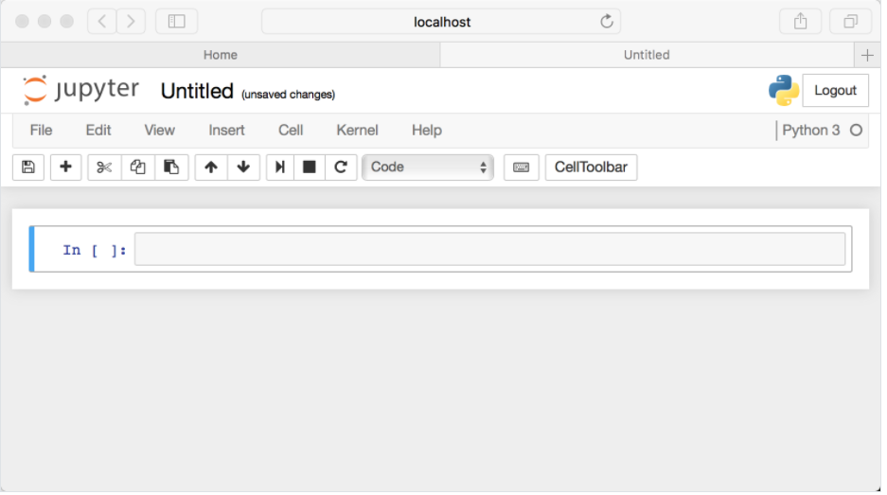
Task: Open the cell type Code dropdown
Action: [428, 168]
